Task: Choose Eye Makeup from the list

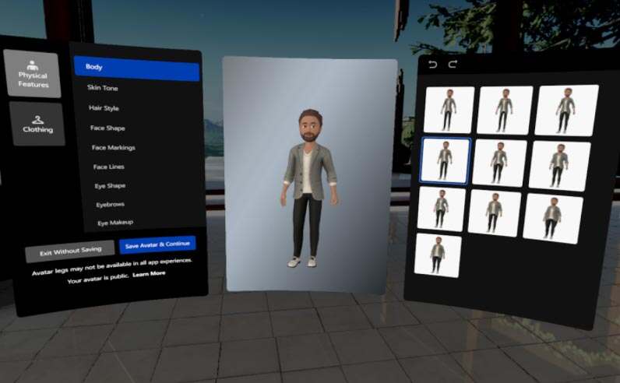Action: click(x=114, y=223)
